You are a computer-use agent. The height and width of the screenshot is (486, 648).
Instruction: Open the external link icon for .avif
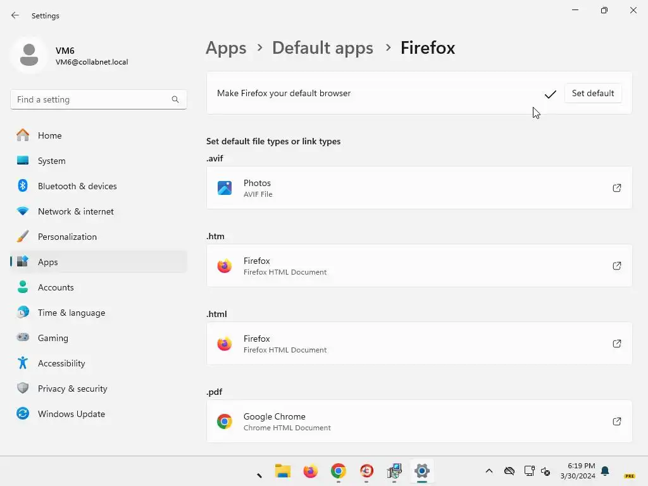[617, 188]
